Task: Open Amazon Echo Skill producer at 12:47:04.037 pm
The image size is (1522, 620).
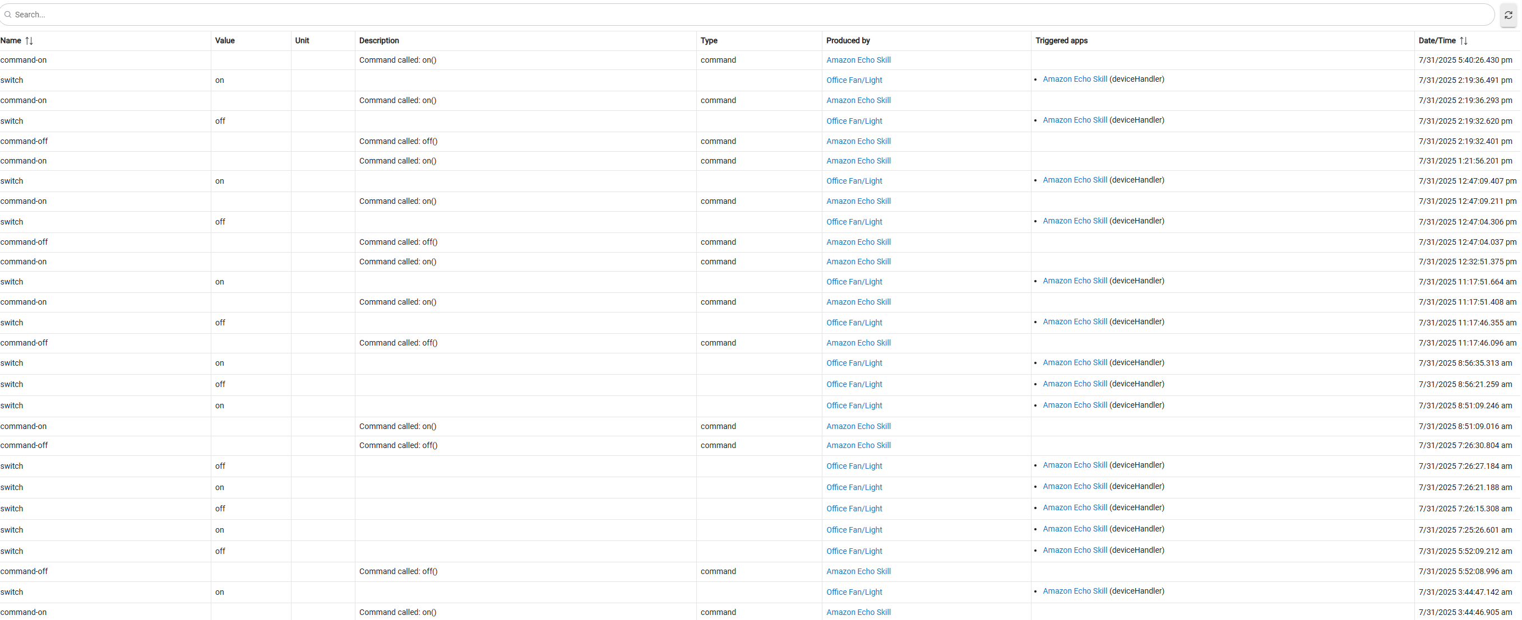Action: click(x=858, y=242)
